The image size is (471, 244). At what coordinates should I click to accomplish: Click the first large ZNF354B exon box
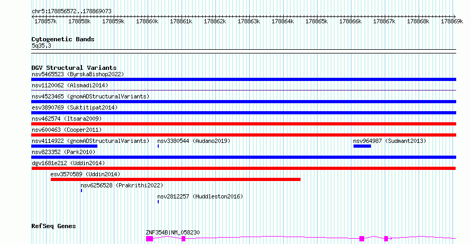click(x=150, y=239)
